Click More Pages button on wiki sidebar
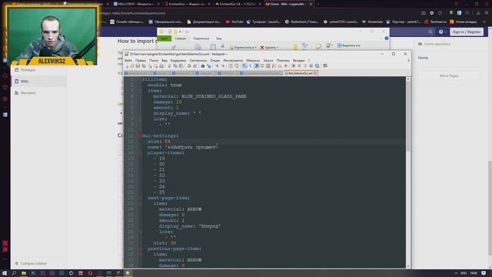 (x=449, y=75)
